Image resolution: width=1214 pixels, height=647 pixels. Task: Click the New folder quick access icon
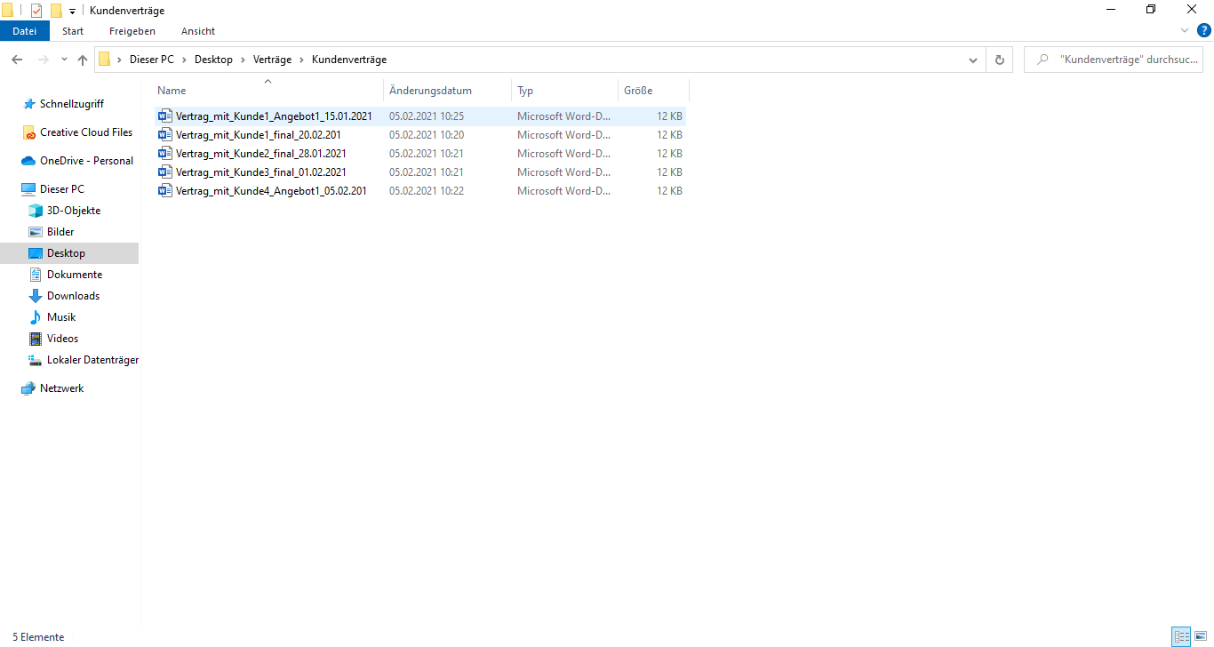click(56, 11)
